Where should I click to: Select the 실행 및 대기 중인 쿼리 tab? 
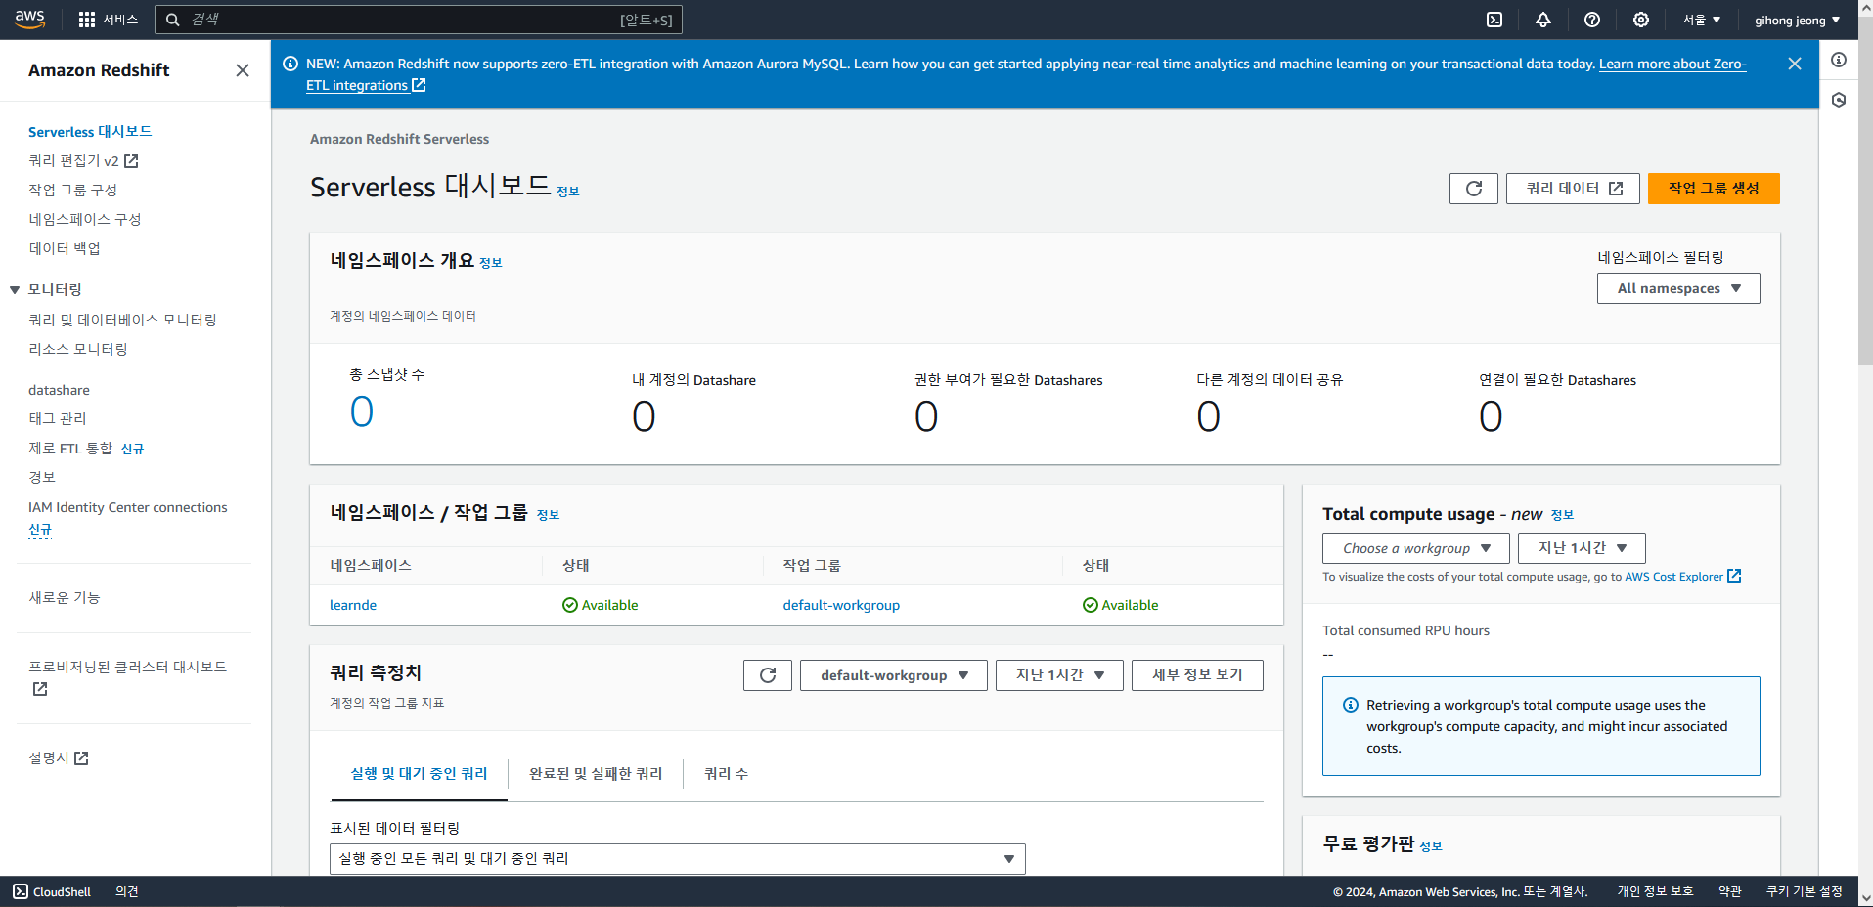point(419,773)
